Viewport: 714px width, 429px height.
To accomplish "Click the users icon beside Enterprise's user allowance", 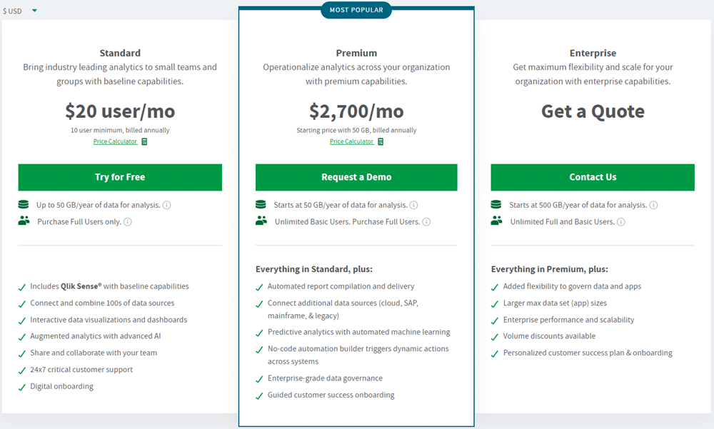I will click(496, 221).
